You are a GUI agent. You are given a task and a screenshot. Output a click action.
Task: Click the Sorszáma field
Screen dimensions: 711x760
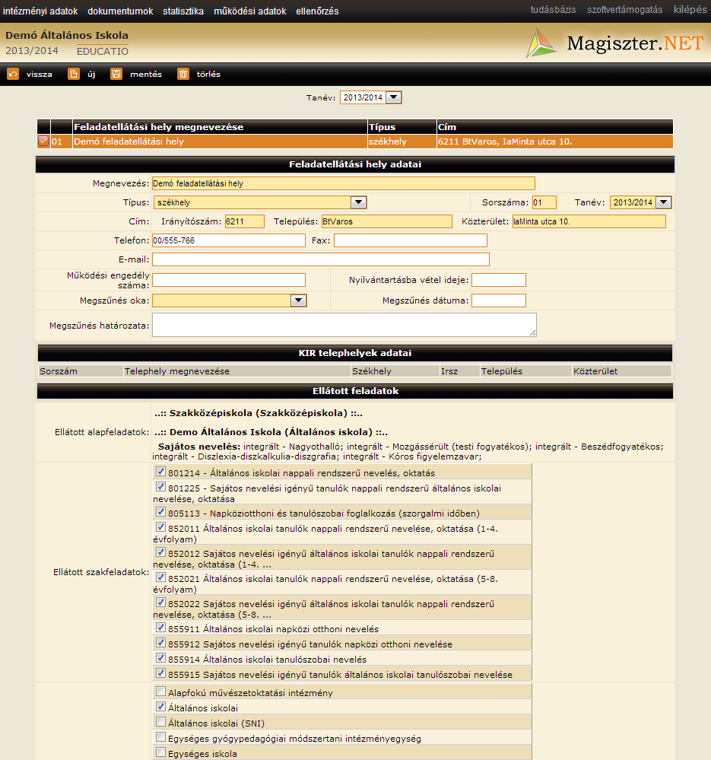[x=544, y=202]
